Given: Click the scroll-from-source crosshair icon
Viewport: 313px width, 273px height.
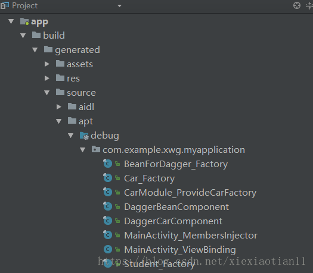Looking at the screenshot, I should (297, 5).
